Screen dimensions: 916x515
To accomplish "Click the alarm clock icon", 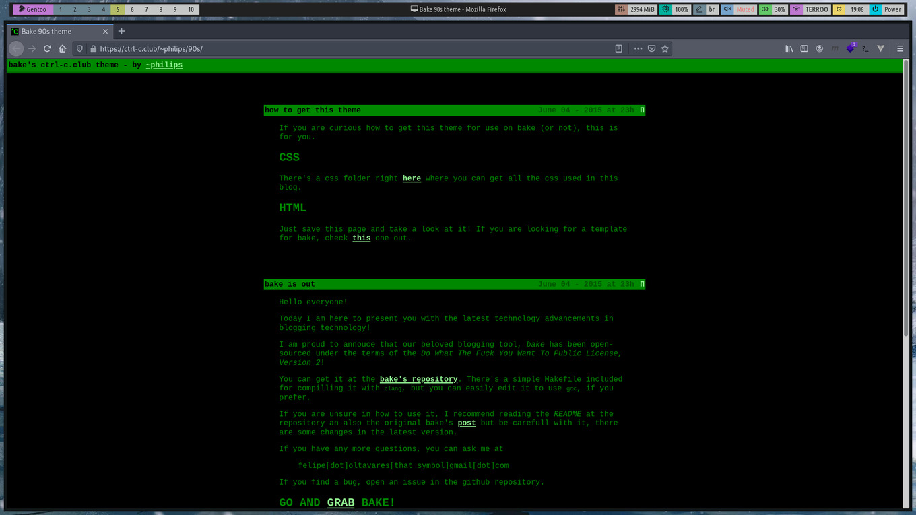I will pyautogui.click(x=839, y=9).
